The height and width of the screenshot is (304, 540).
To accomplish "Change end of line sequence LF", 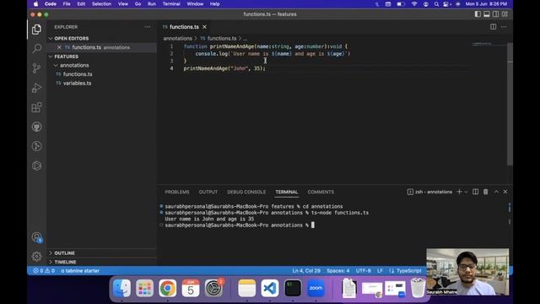I will (x=380, y=270).
